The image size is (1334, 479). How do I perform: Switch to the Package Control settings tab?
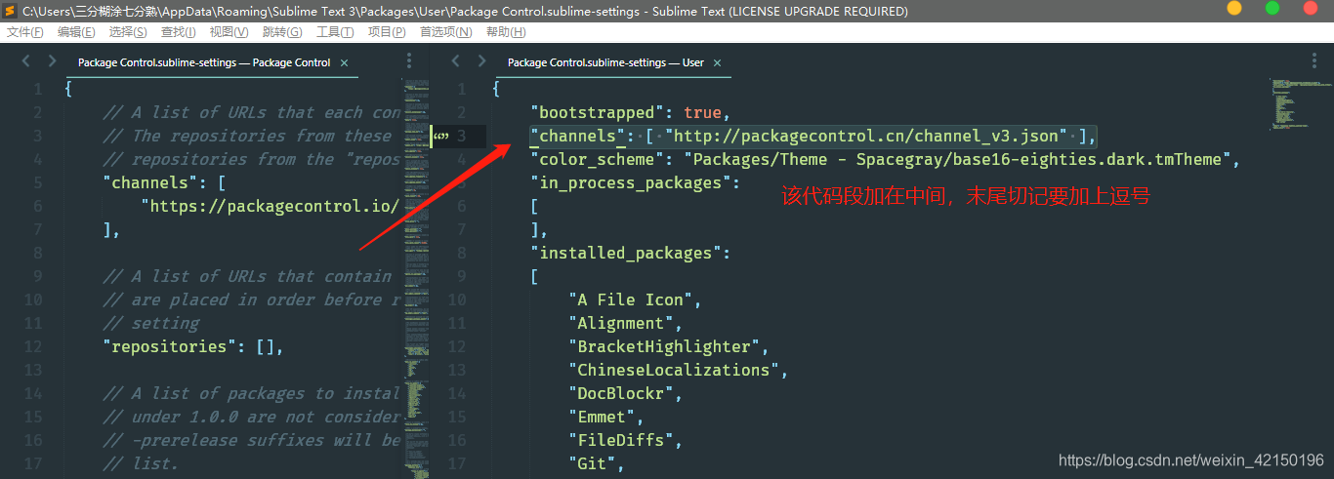tap(204, 62)
